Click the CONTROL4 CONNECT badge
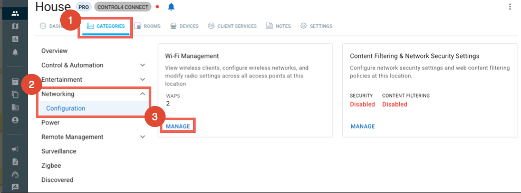The width and height of the screenshot is (521, 193). [123, 7]
